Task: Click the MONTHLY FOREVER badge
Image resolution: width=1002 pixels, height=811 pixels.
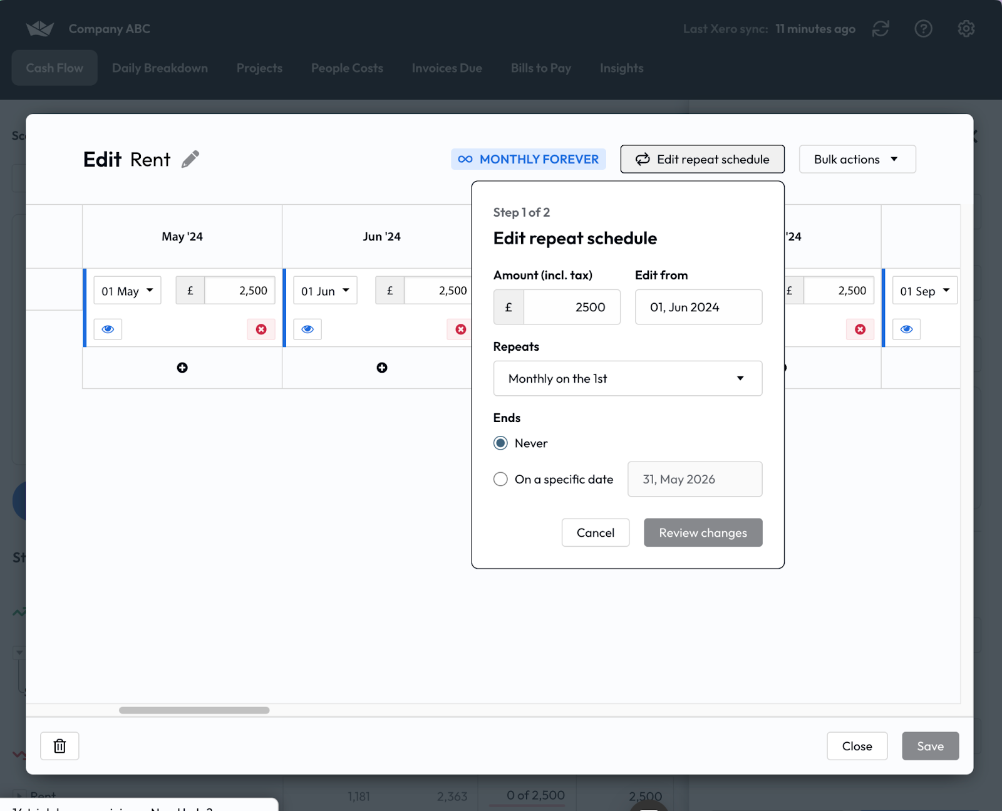Action: pos(529,160)
